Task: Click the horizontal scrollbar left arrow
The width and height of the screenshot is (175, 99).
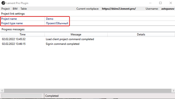Action: (x=2, y=91)
